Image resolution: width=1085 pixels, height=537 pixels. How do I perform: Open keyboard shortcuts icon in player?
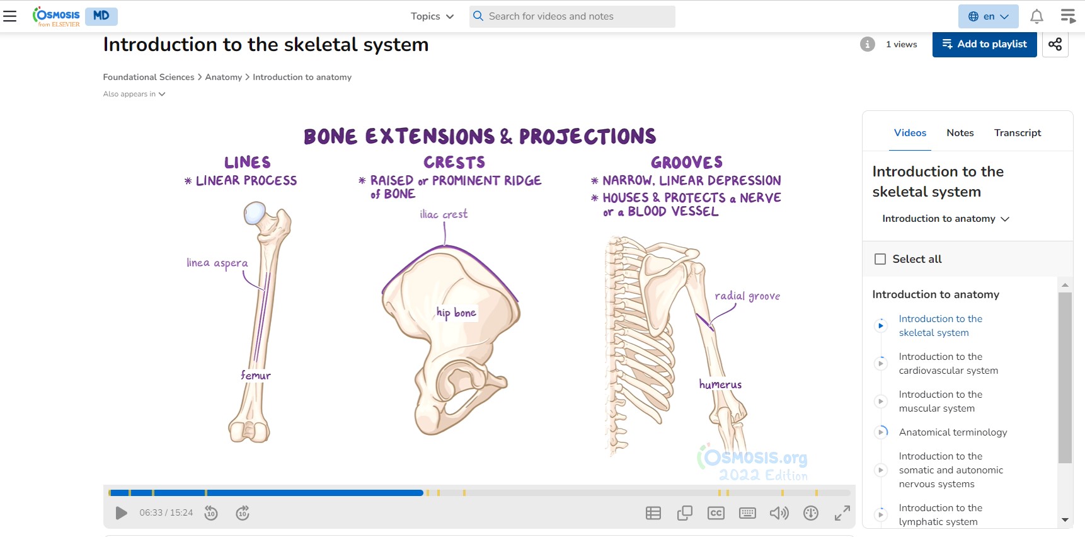tap(747, 513)
